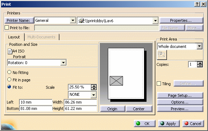Click the selection mode icon under Print Area
The image size is (208, 131).
(x=162, y=55)
